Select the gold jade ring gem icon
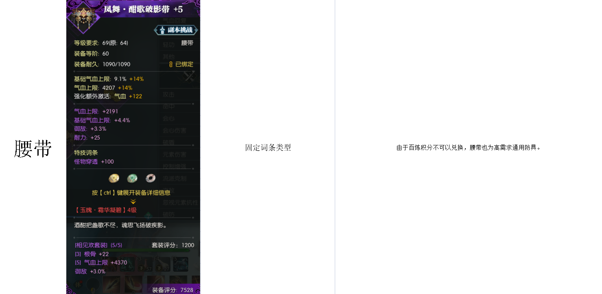The height and width of the screenshot is (294, 602). coord(114,178)
